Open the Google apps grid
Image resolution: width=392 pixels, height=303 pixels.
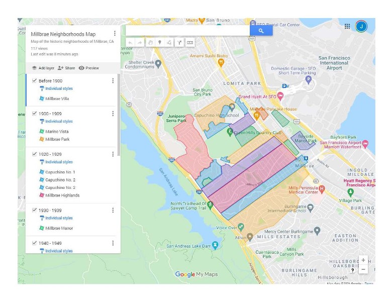click(x=347, y=26)
